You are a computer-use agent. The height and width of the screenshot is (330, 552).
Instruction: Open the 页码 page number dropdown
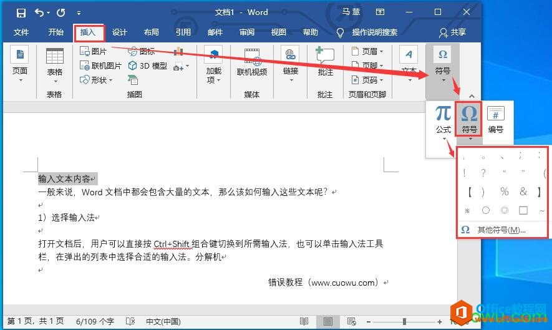pos(368,80)
